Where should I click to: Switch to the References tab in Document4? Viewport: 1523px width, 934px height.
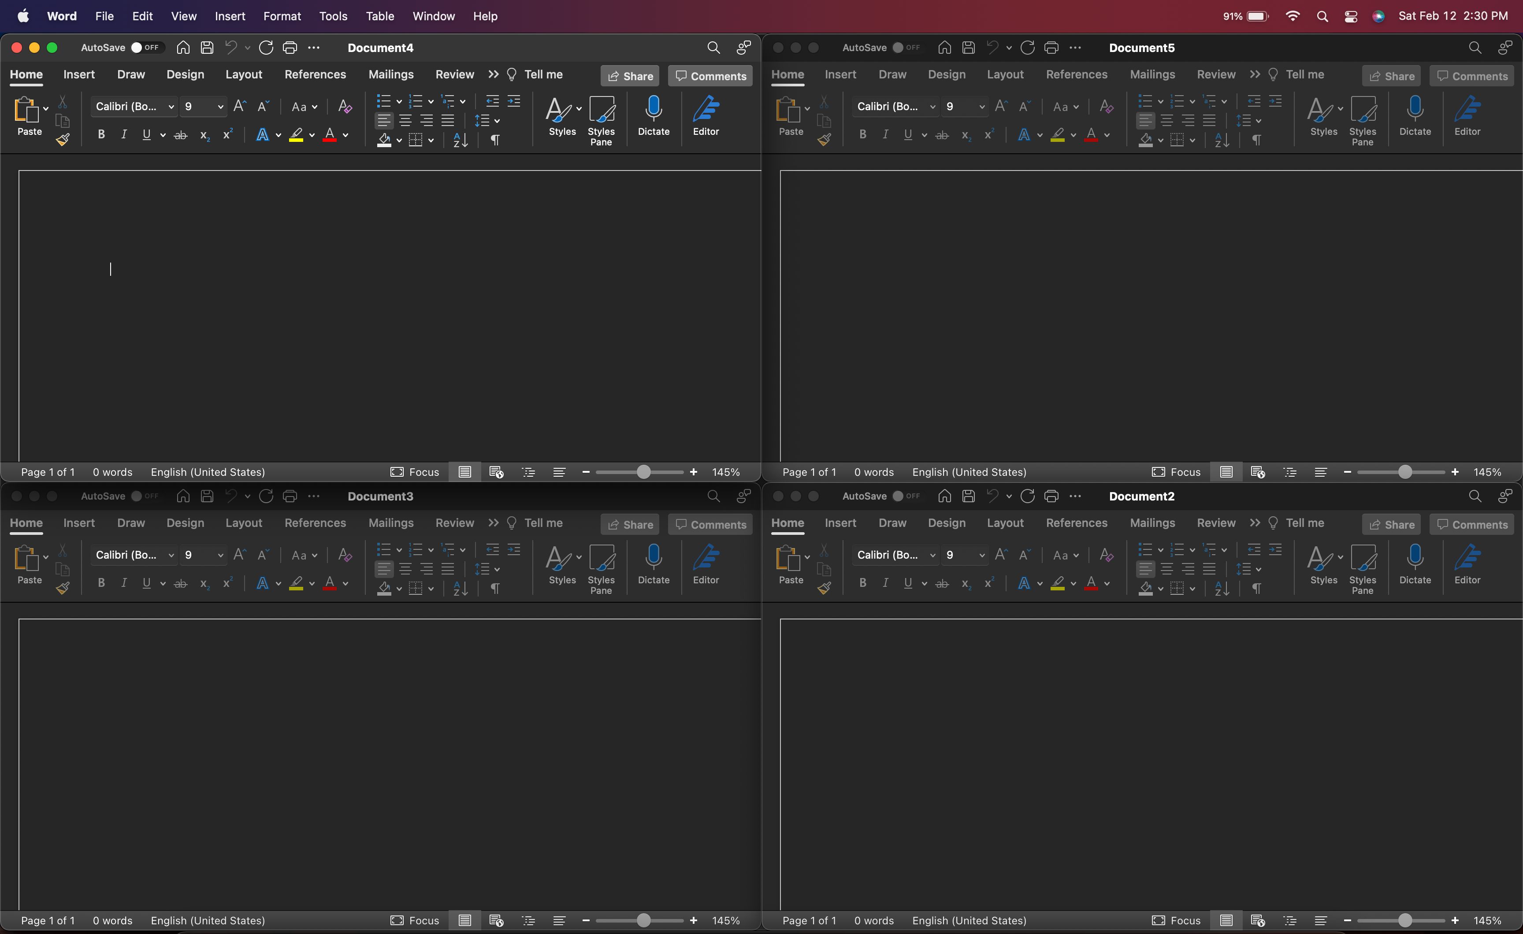pyautogui.click(x=315, y=74)
